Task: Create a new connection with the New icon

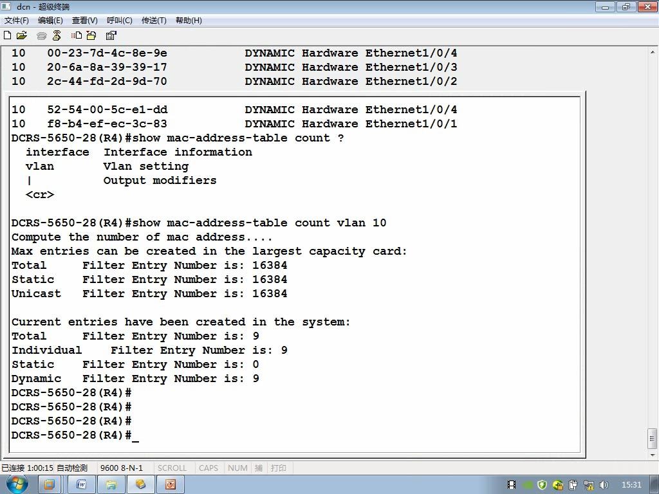Action: [x=7, y=35]
